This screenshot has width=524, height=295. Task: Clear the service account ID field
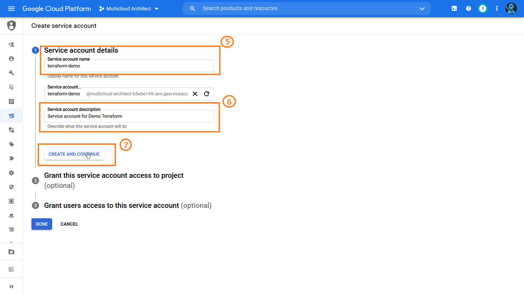point(195,94)
